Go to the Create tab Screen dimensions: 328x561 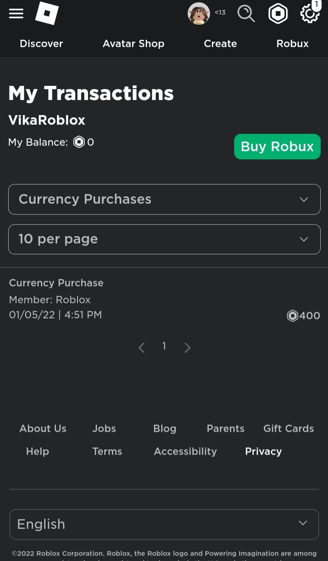point(220,44)
